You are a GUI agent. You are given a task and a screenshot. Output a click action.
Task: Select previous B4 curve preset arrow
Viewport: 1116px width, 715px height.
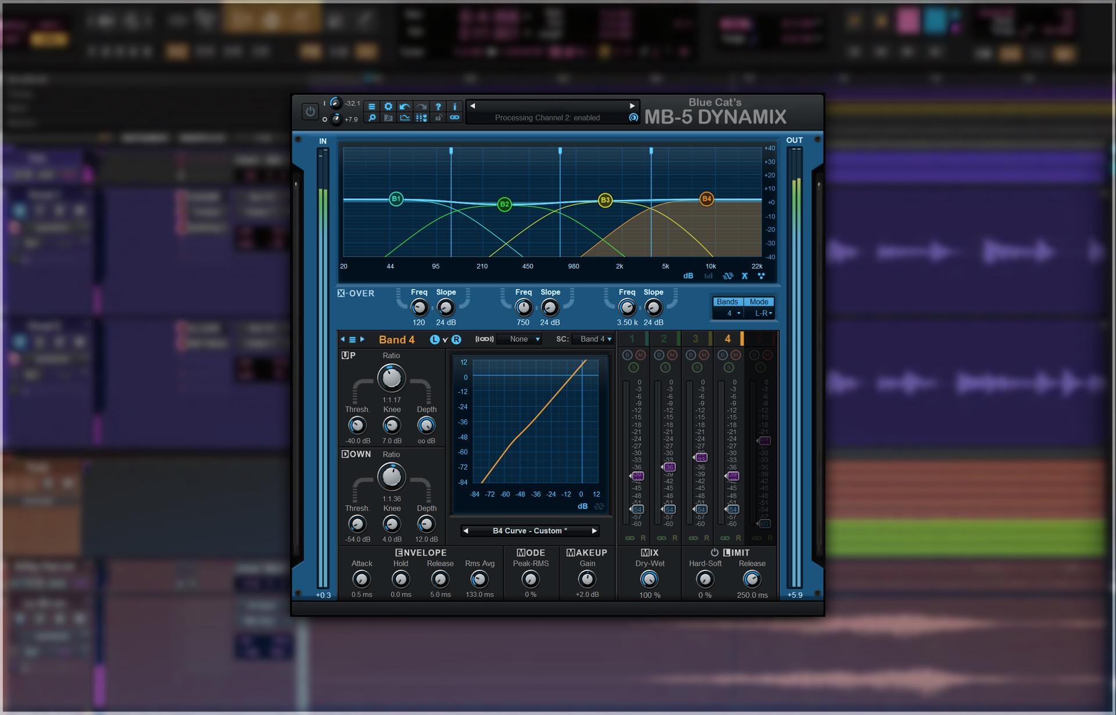466,531
